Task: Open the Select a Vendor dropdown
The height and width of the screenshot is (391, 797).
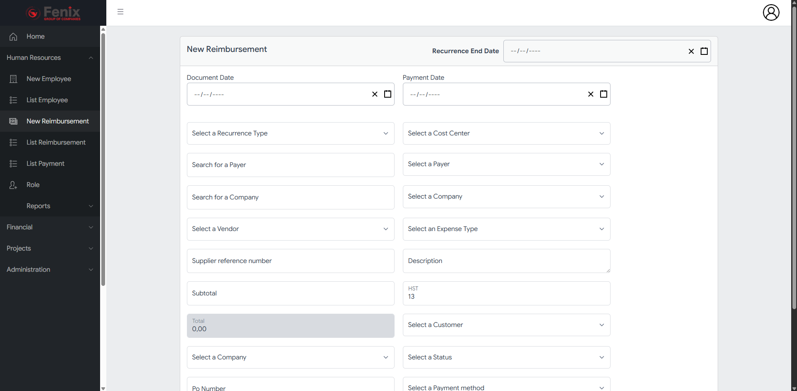Action: tap(290, 229)
